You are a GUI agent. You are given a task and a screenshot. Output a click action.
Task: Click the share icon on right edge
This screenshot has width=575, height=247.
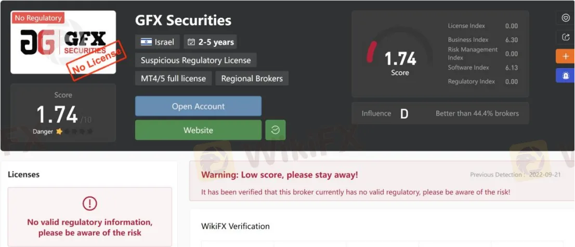[x=566, y=37]
